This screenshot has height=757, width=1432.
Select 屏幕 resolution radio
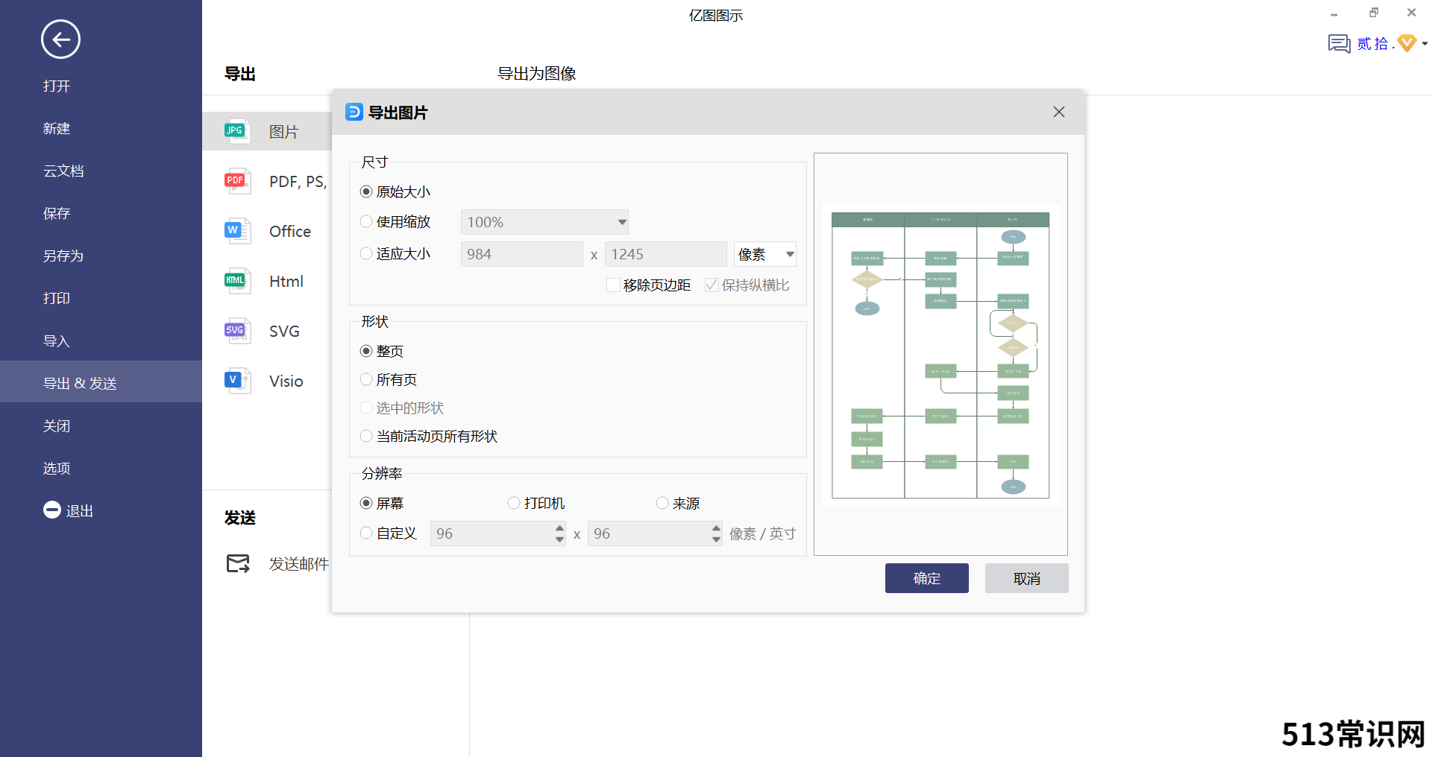[x=366, y=503]
